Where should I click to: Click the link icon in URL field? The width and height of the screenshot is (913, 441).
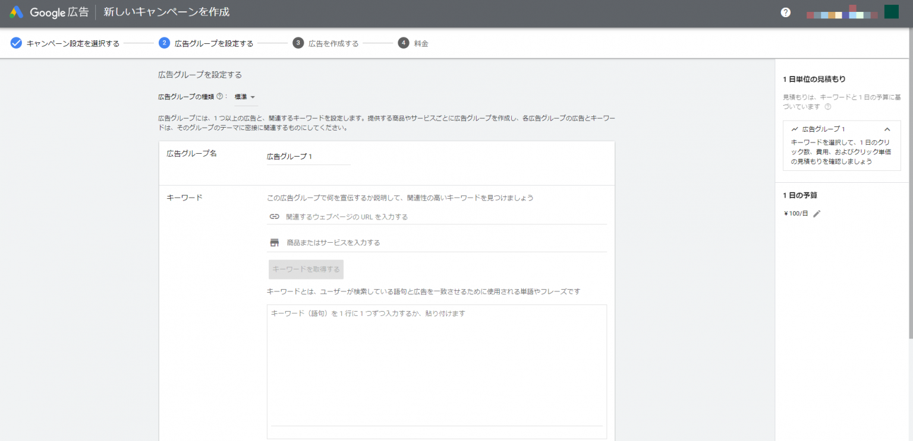pyautogui.click(x=274, y=217)
